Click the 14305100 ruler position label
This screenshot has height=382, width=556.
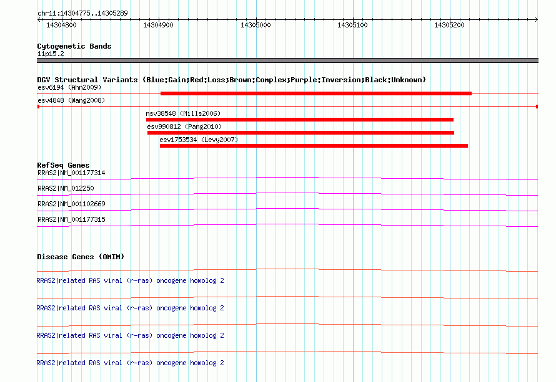click(x=352, y=25)
